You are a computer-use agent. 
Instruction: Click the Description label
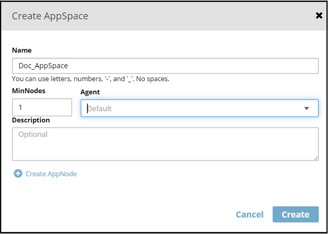coord(31,120)
